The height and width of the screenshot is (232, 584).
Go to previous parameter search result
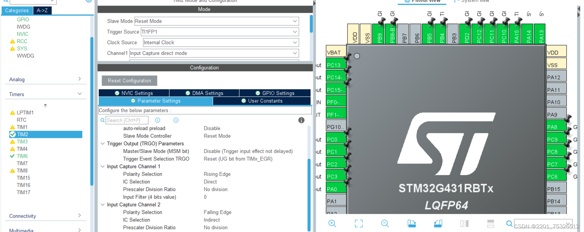click(158, 120)
